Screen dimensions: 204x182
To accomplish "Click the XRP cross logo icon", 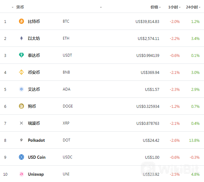I will click(21, 123).
